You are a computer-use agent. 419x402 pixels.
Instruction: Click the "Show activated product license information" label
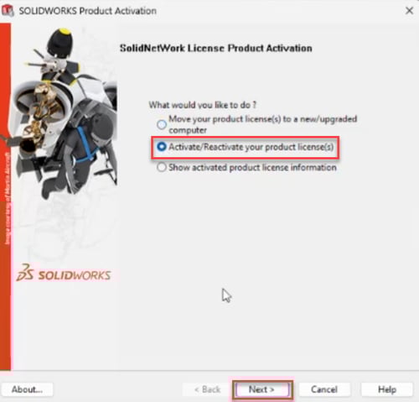point(252,167)
